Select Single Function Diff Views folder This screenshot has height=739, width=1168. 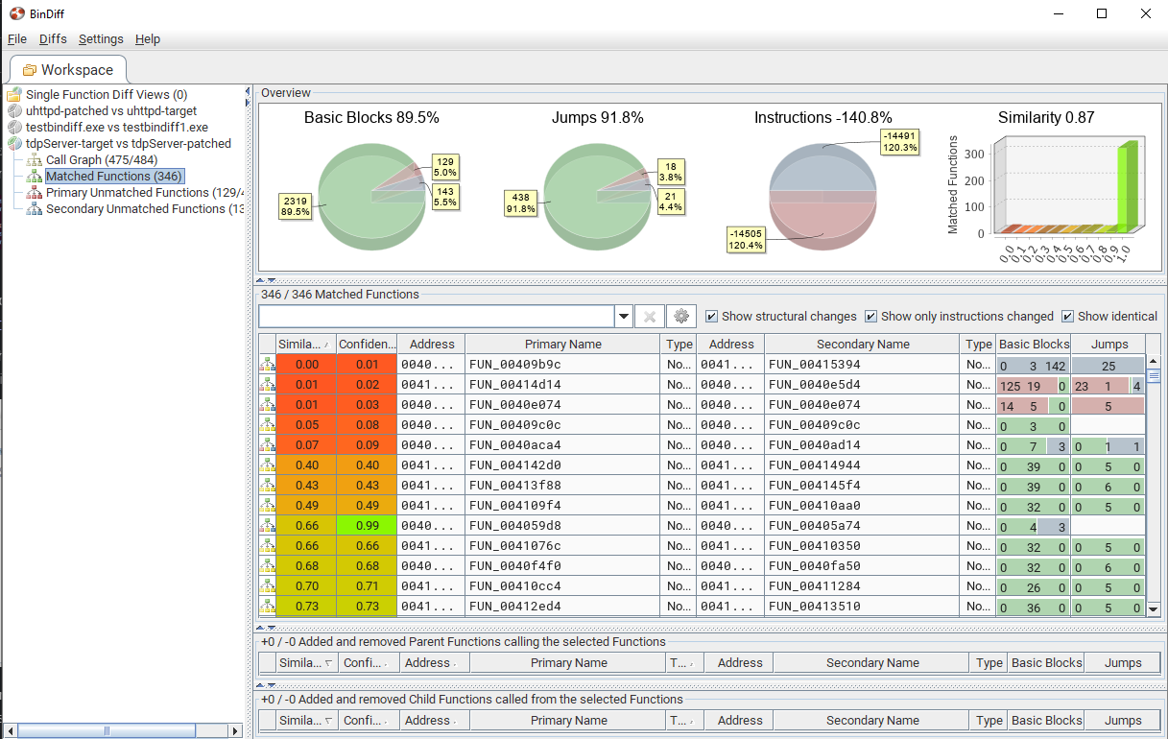pos(106,95)
